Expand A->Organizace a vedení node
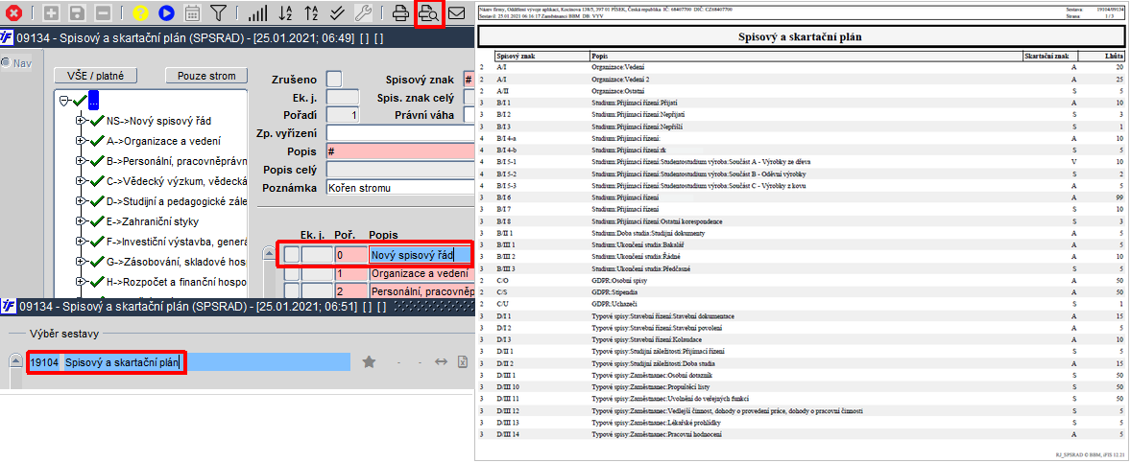The width and height of the screenshot is (1131, 463). click(80, 141)
